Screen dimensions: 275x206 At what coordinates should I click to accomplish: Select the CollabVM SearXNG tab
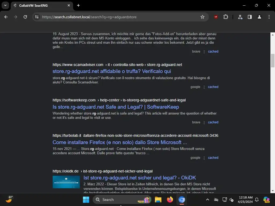[x=42, y=6]
